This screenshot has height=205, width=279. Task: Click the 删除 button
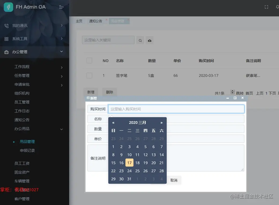(109, 92)
